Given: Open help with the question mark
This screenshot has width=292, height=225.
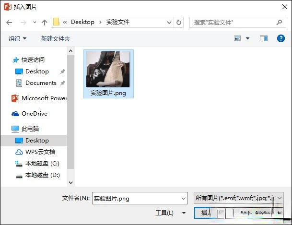Looking at the screenshot, I should (x=280, y=38).
